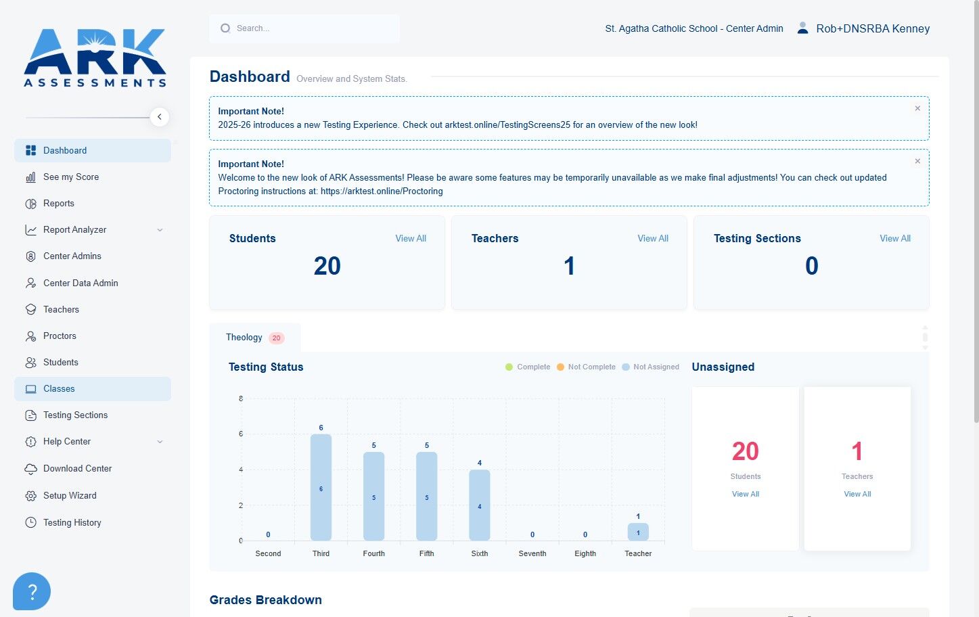Image resolution: width=979 pixels, height=617 pixels.
Task: Click the Testing History clock icon
Action: coord(30,523)
